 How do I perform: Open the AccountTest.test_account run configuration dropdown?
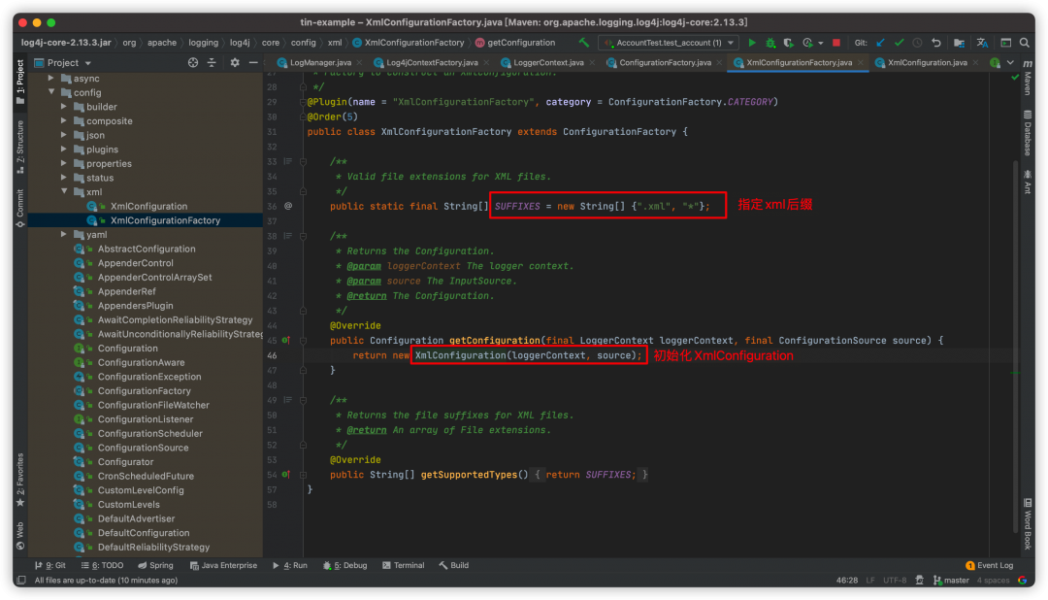pos(668,43)
